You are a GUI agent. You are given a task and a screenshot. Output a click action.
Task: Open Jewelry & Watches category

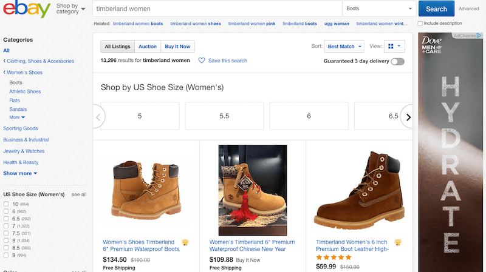24,151
